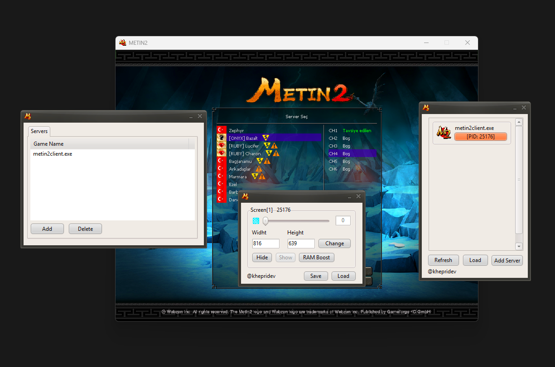Image resolution: width=555 pixels, height=367 pixels.
Task: Click the Add Server button
Action: (507, 260)
